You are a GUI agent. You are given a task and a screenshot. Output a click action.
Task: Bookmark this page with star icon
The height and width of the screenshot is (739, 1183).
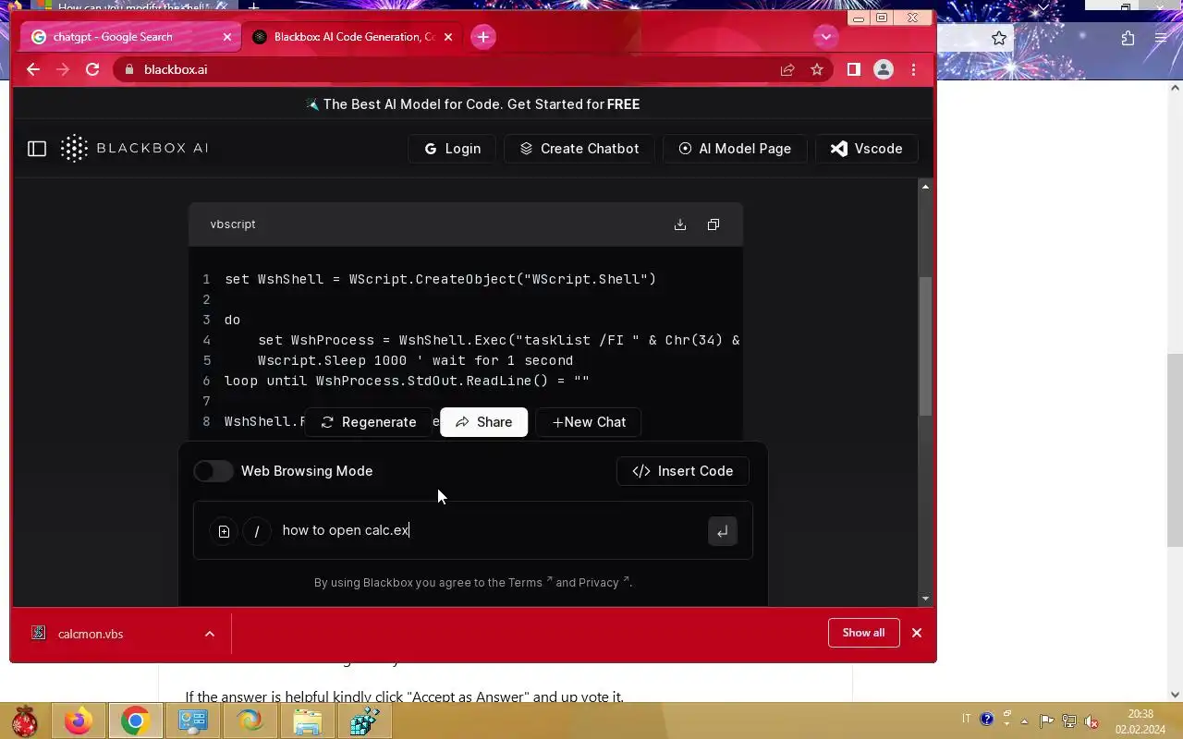pyautogui.click(x=817, y=69)
